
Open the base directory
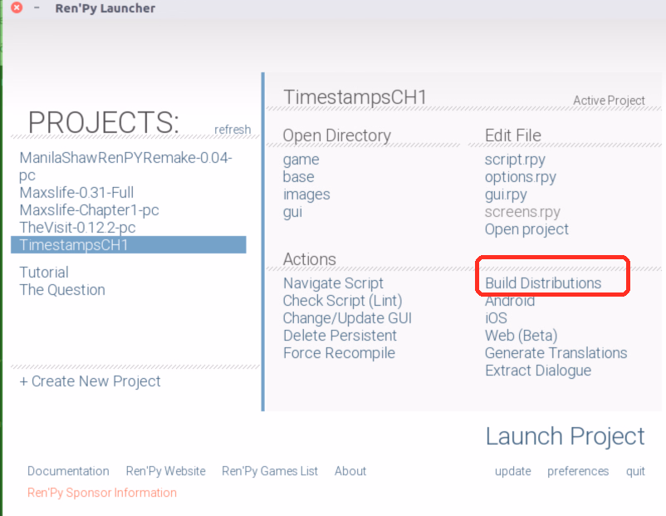[x=299, y=177]
